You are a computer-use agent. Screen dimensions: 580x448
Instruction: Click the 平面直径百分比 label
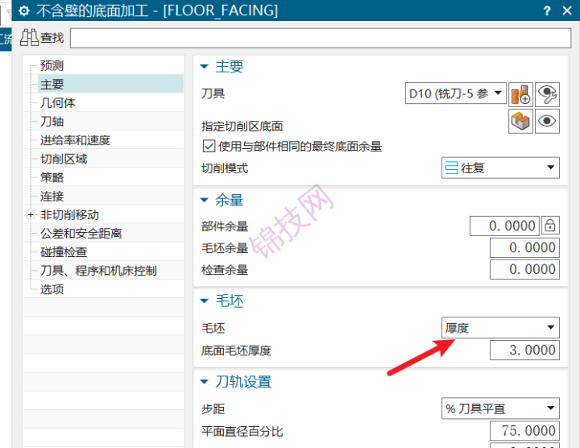242,431
